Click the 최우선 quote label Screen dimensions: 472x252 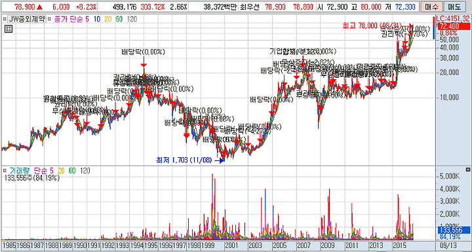[x=250, y=7]
